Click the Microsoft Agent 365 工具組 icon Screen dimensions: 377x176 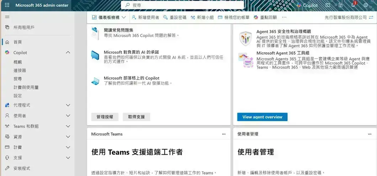pos(245,60)
